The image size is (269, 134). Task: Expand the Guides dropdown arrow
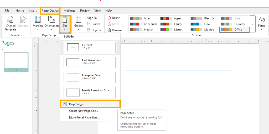[x=78, y=29]
